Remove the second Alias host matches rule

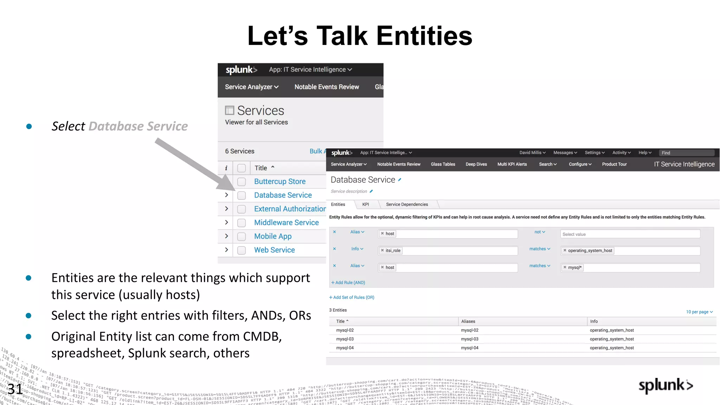point(334,266)
